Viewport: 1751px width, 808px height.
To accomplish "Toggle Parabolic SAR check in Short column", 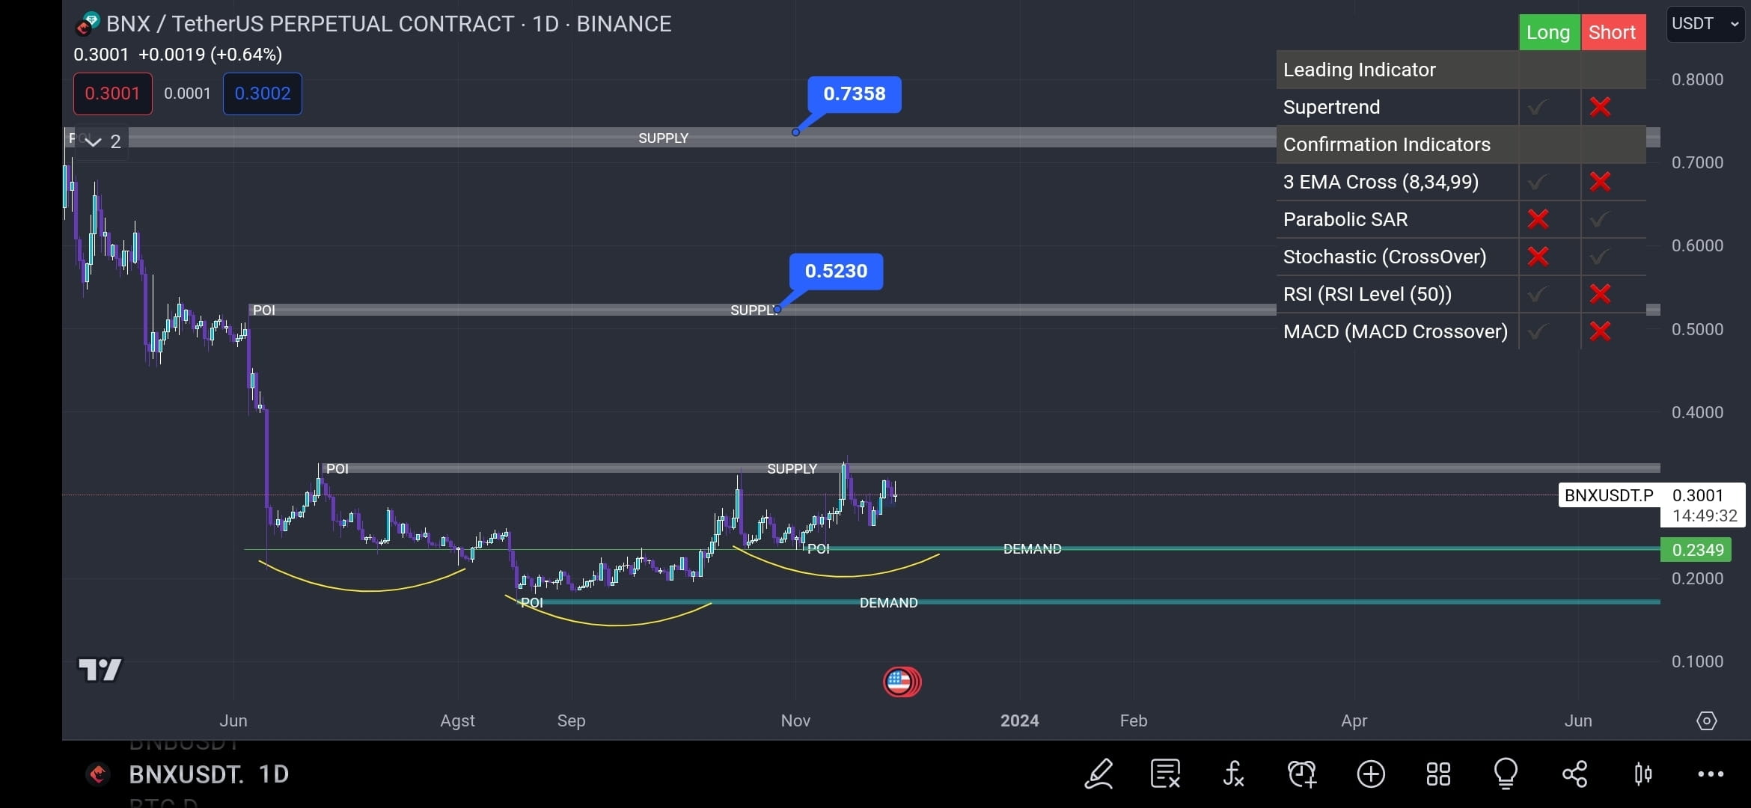I will click(1601, 219).
